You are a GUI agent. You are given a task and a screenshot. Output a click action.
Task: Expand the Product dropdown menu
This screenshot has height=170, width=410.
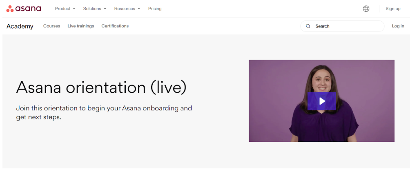pyautogui.click(x=65, y=9)
